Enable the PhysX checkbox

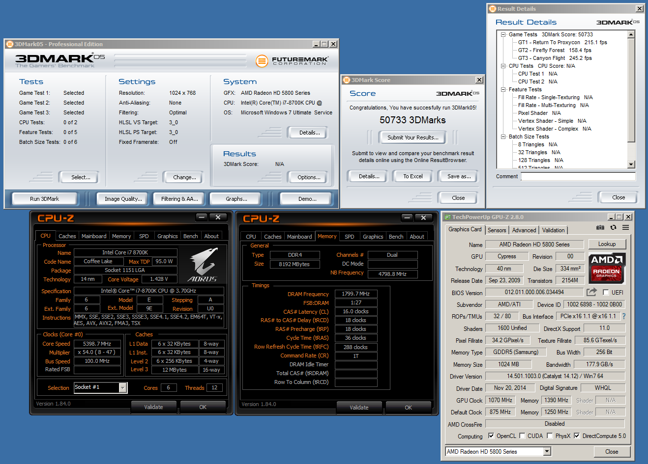coord(550,436)
